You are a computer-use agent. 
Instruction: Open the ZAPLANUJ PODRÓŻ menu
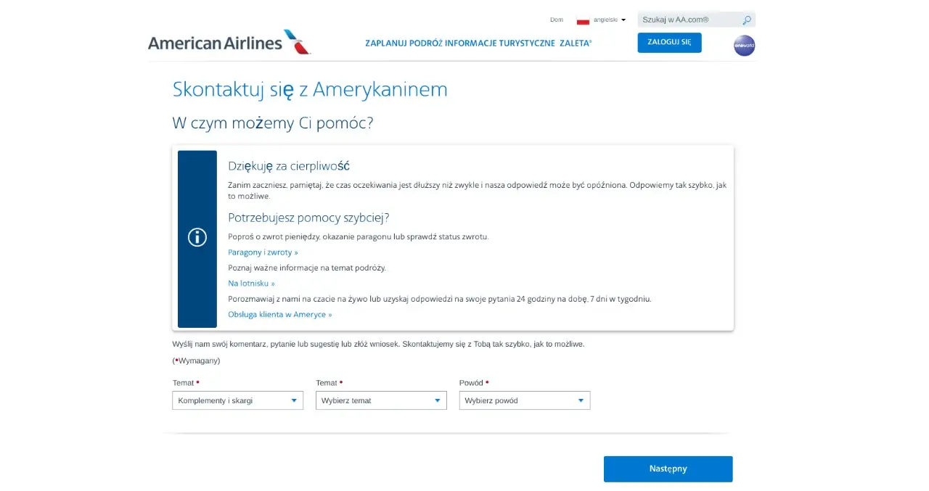(x=404, y=44)
